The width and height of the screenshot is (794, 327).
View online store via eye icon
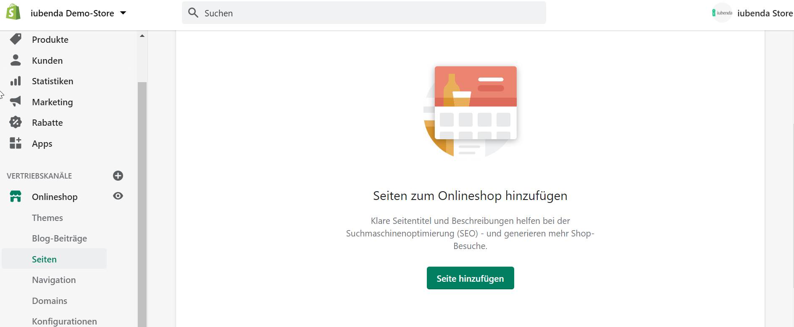tap(118, 196)
